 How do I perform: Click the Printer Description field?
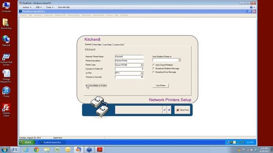click(129, 61)
